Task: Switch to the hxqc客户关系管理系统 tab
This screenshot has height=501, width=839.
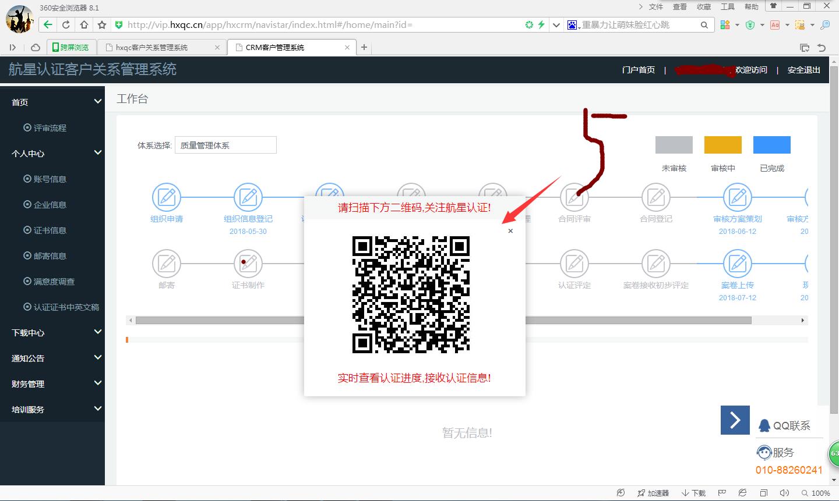Action: click(x=153, y=48)
